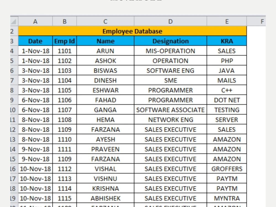The image size is (276, 207).
Task: Click the 8-Nov-18 date in HEMA's row
Action: [35, 120]
